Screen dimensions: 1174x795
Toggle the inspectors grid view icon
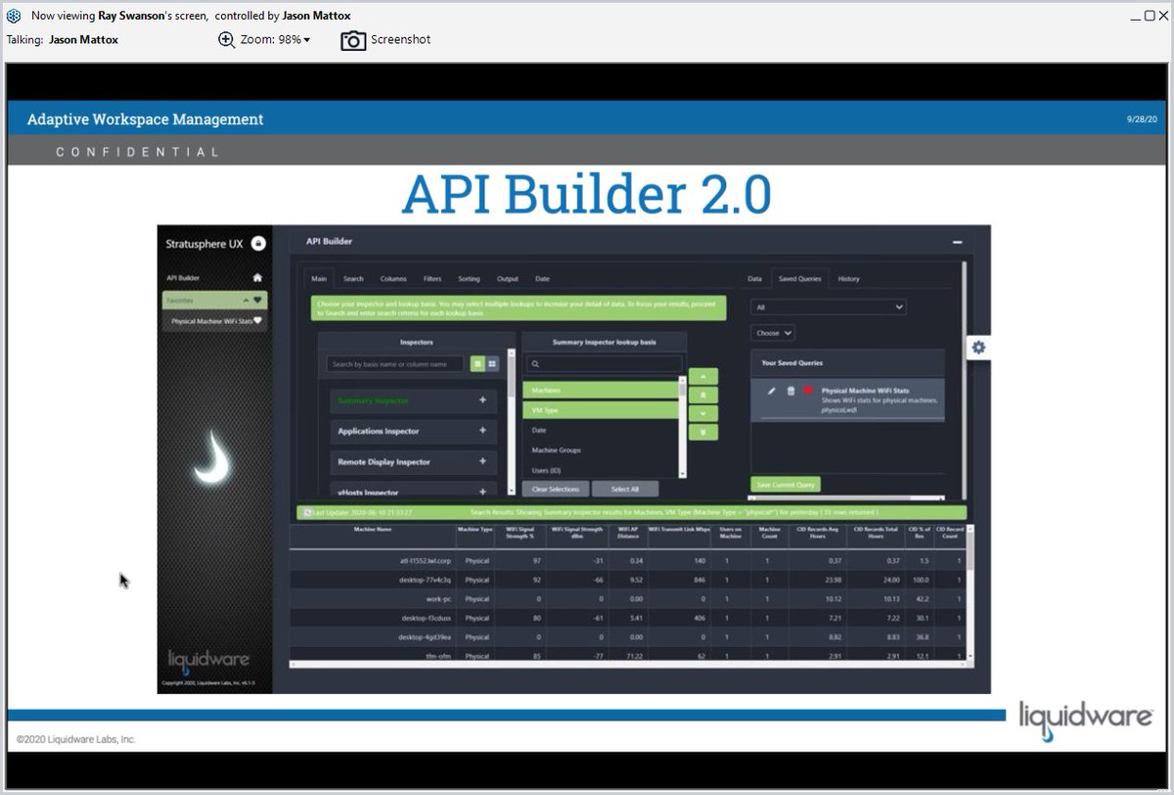pos(492,363)
